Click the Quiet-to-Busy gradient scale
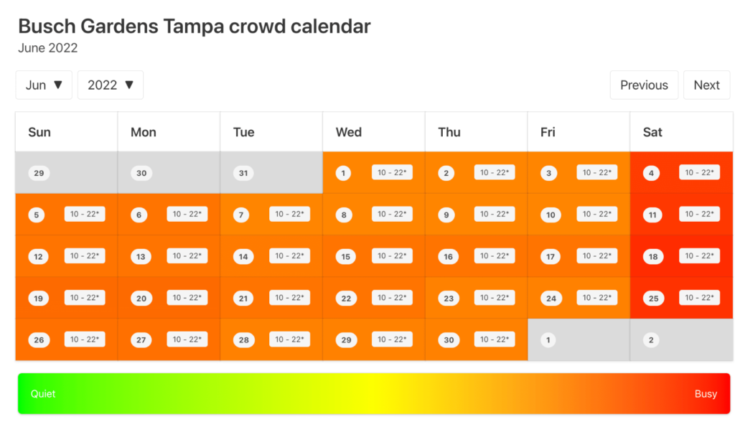735x432 pixels. pyautogui.click(x=367, y=393)
